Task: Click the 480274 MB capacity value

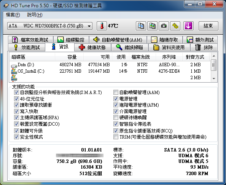Action: 70,65
